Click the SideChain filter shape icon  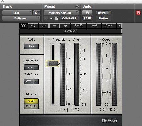[x=29, y=81]
